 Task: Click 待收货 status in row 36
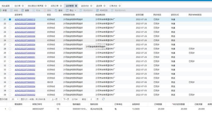[50, 82]
